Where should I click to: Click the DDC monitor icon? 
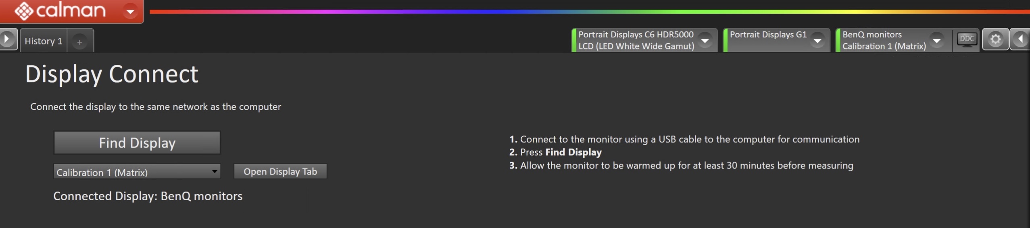[x=967, y=40]
